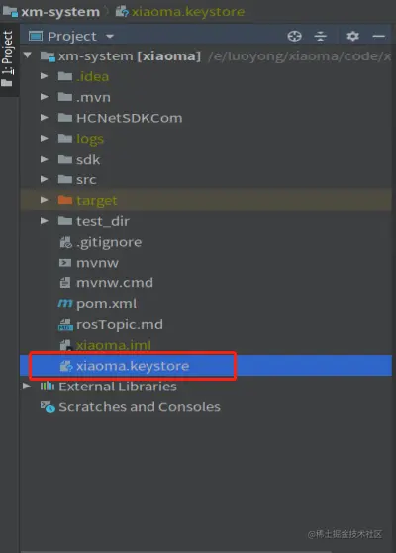The image size is (396, 553).
Task: Click the keystore file icon in breadcrumb
Action: pos(122,12)
